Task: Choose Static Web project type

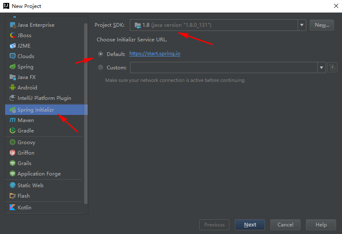Action: click(x=44, y=185)
